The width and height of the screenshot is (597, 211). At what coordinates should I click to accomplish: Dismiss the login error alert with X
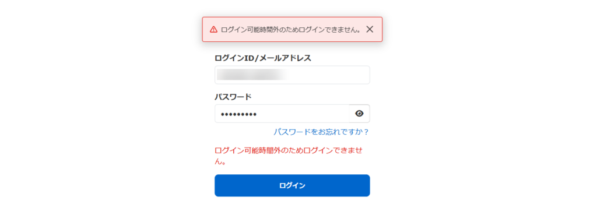[x=369, y=29]
